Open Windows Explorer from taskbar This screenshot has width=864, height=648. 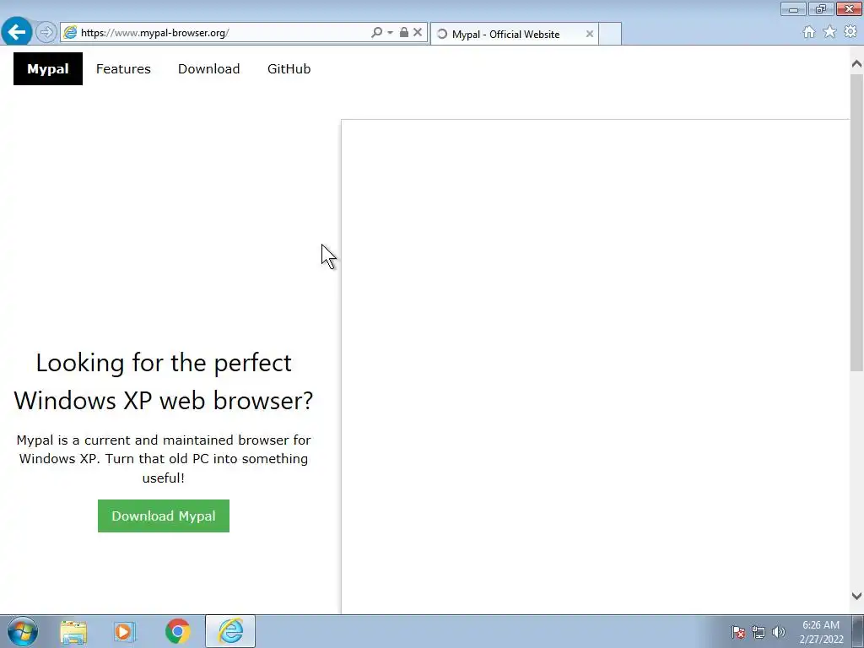(x=73, y=631)
